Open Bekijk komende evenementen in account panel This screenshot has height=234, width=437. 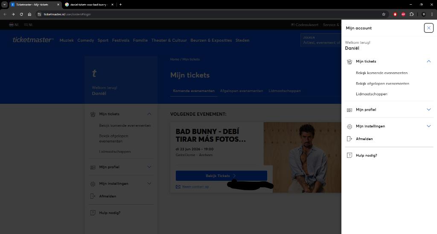point(382,73)
